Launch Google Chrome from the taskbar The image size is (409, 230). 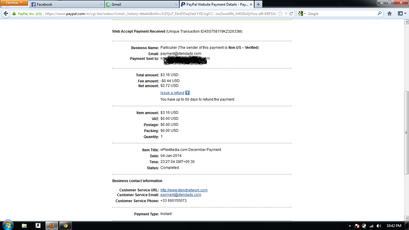click(x=66, y=226)
